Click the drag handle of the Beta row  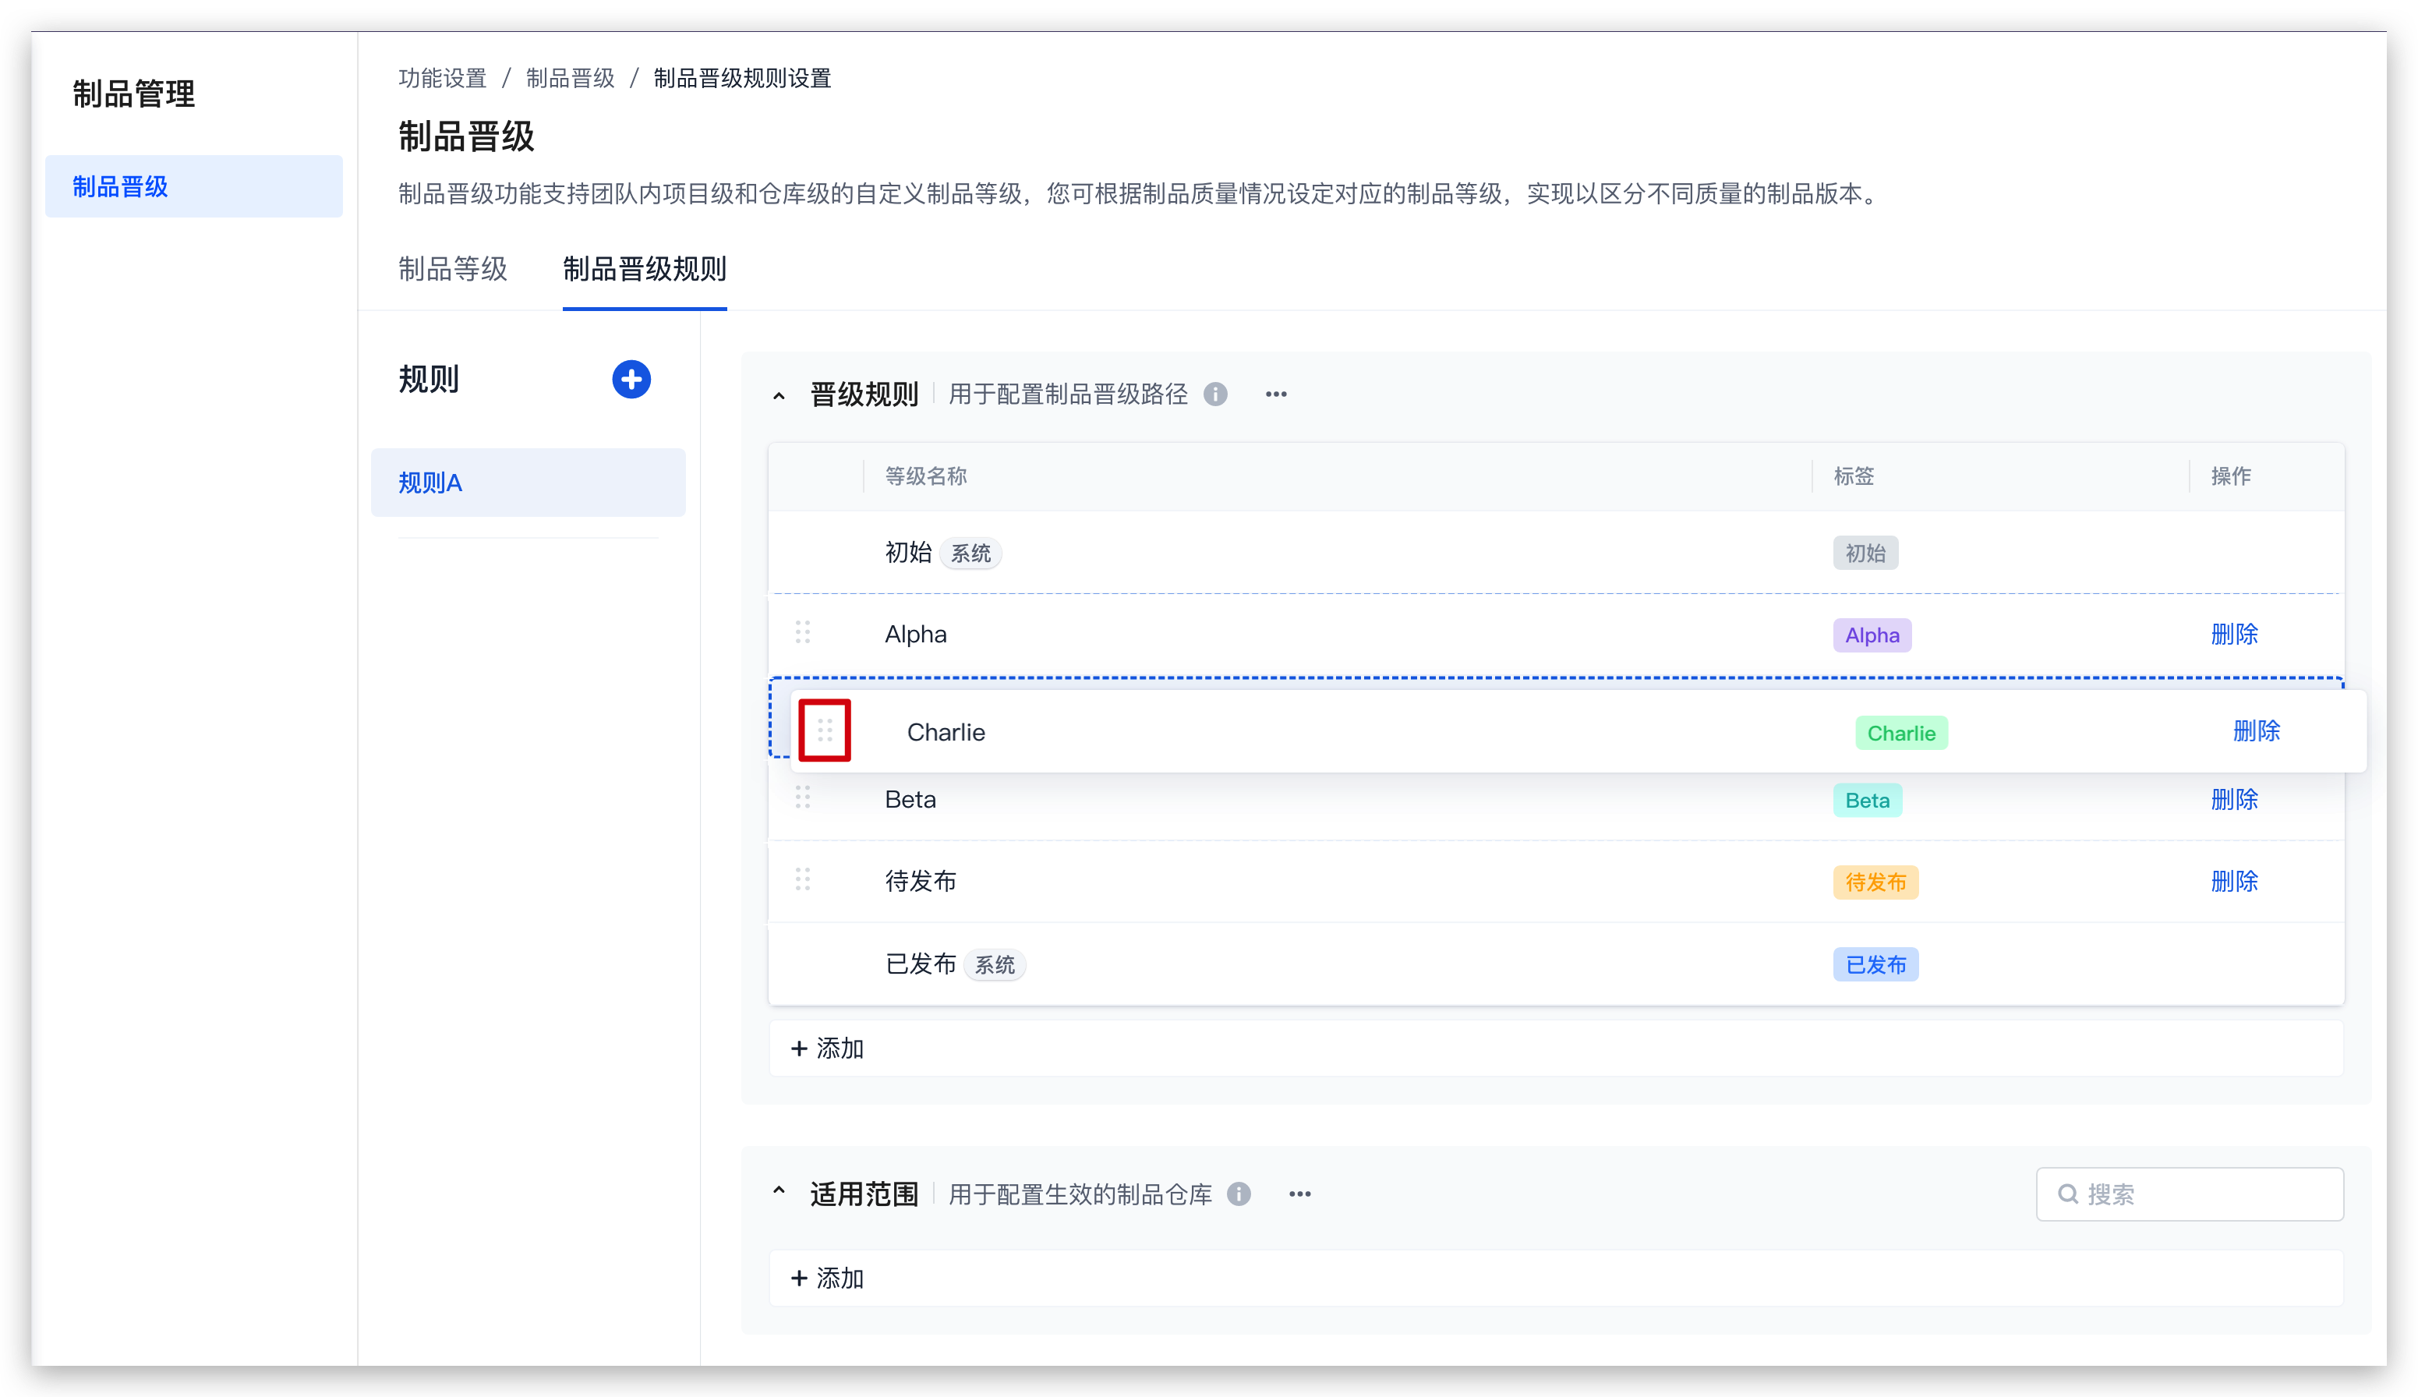pyautogui.click(x=803, y=798)
